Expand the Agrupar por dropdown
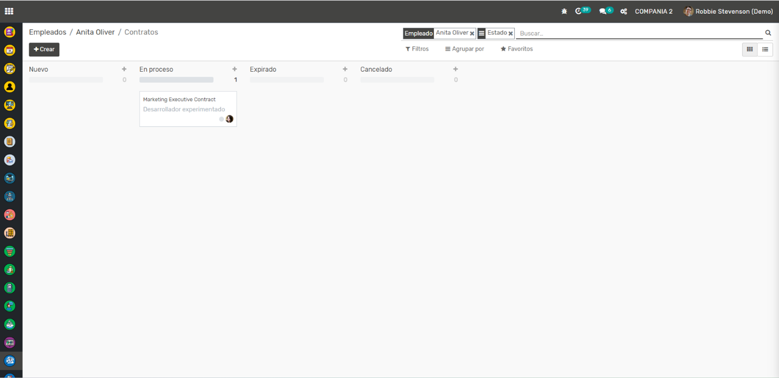779x378 pixels. (464, 49)
